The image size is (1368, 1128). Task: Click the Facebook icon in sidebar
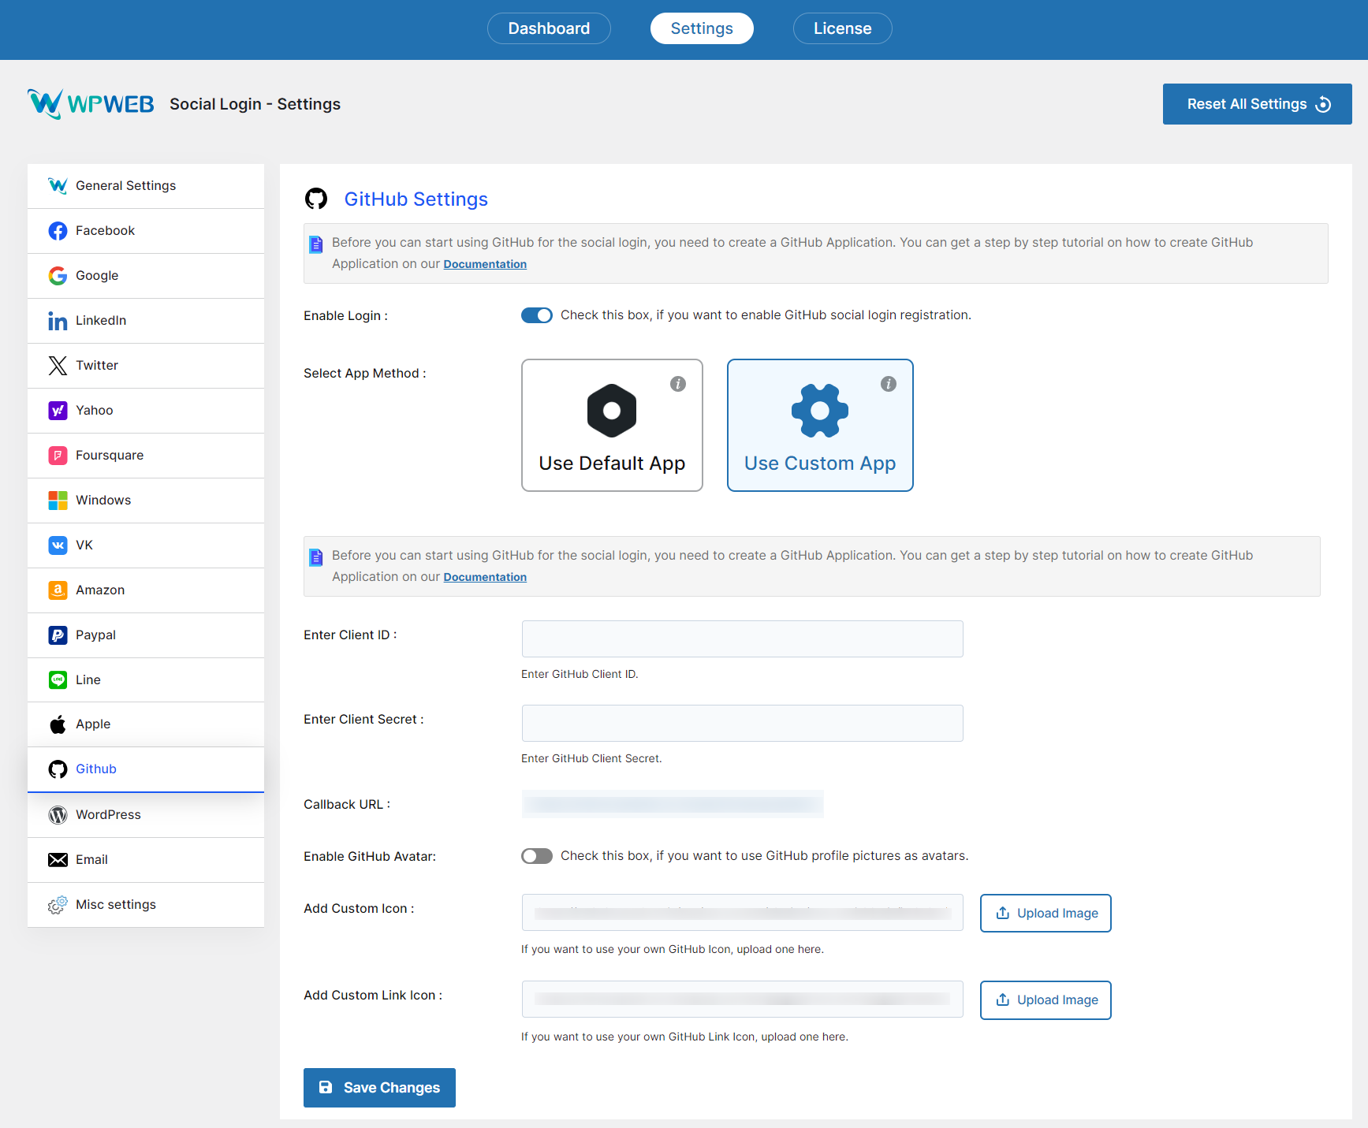pos(58,230)
